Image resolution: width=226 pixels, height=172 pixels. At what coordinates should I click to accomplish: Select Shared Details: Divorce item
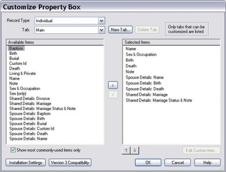(x=30, y=99)
